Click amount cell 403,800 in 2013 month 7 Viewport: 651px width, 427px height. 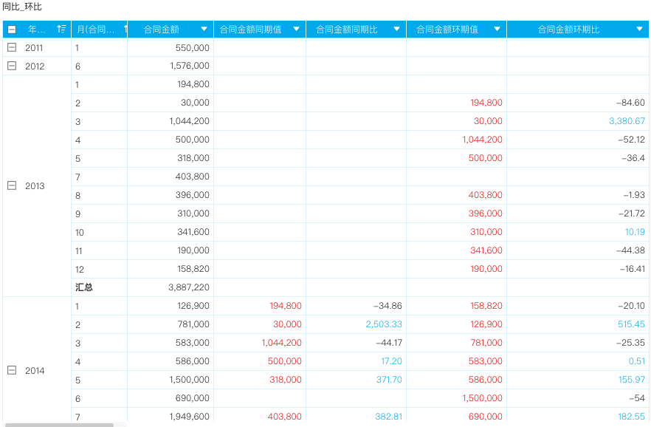click(x=192, y=177)
